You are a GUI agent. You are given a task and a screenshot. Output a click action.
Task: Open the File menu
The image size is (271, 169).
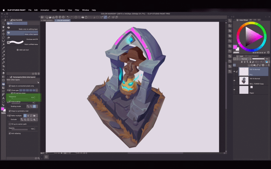(30, 10)
